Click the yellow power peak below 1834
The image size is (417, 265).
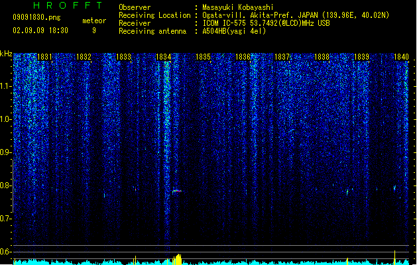click(178, 259)
